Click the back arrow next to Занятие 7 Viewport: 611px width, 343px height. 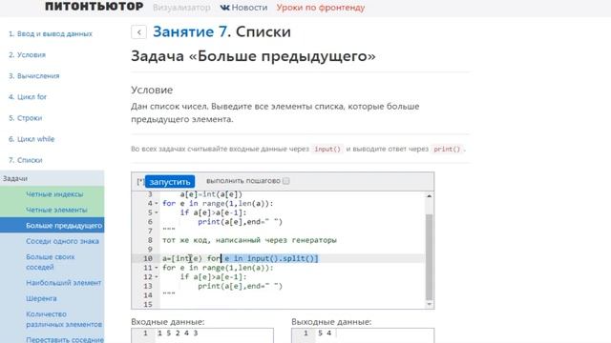pyautogui.click(x=138, y=32)
